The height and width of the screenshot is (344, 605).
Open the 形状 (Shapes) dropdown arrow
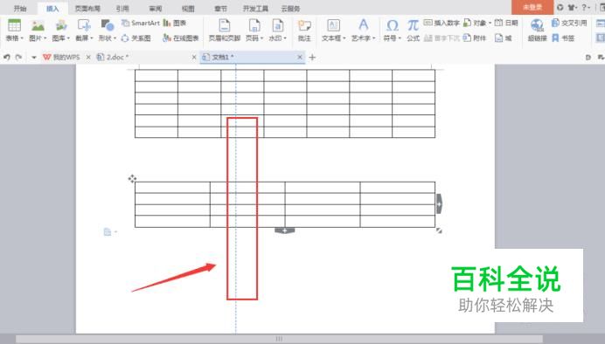pyautogui.click(x=115, y=38)
